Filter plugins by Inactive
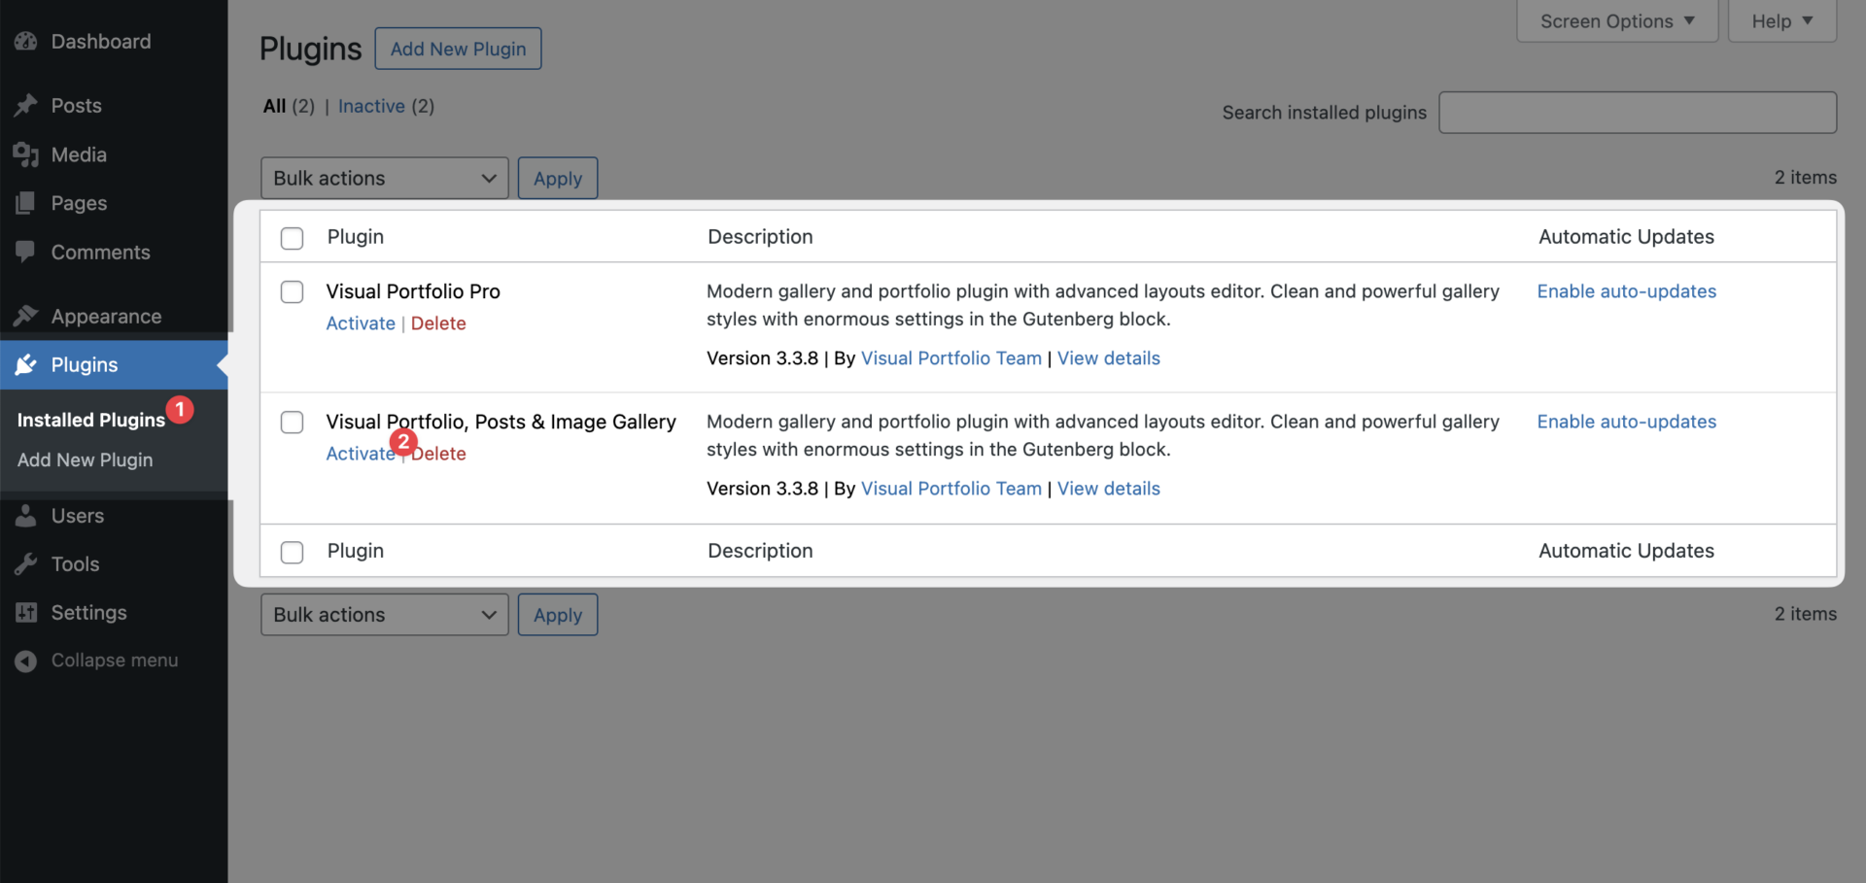1866x883 pixels. (370, 106)
